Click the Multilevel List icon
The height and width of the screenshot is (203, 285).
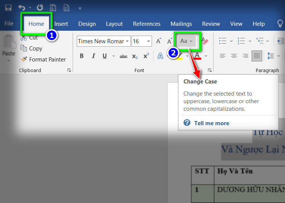click(x=260, y=41)
